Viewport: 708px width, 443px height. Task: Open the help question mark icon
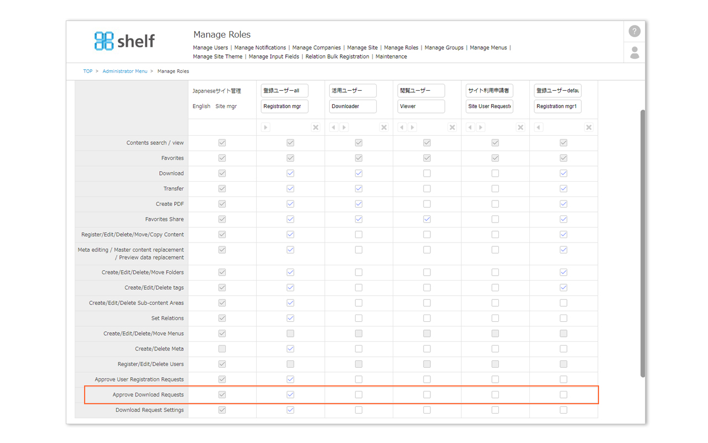click(634, 32)
